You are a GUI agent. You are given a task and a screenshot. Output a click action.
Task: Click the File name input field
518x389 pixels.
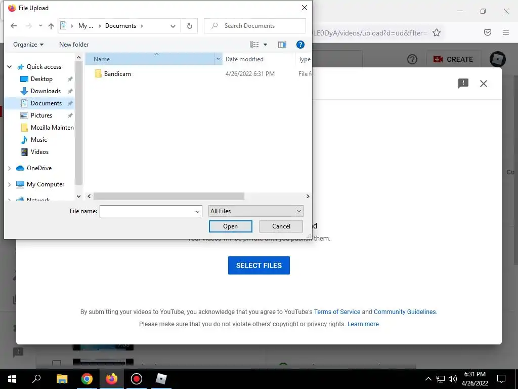tap(147, 211)
